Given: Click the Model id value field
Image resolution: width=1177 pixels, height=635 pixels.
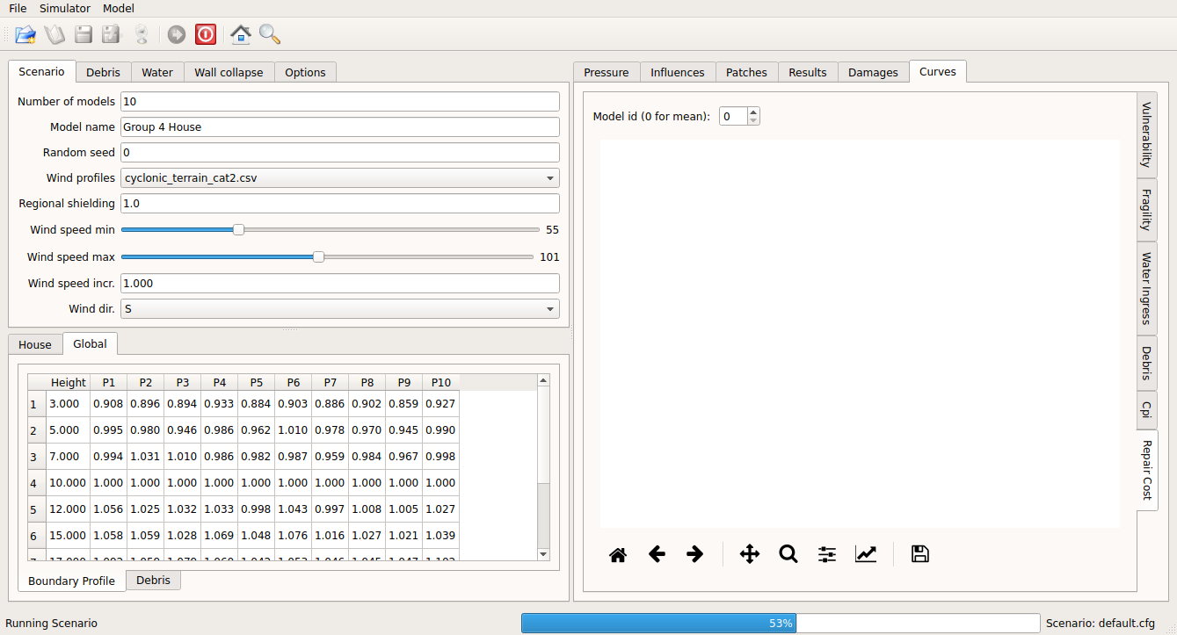Looking at the screenshot, I should (x=733, y=116).
